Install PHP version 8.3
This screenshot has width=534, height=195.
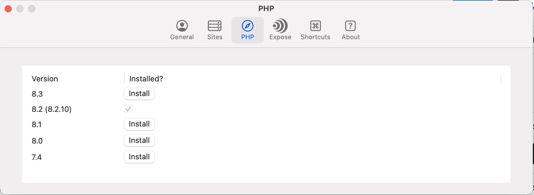(x=139, y=94)
